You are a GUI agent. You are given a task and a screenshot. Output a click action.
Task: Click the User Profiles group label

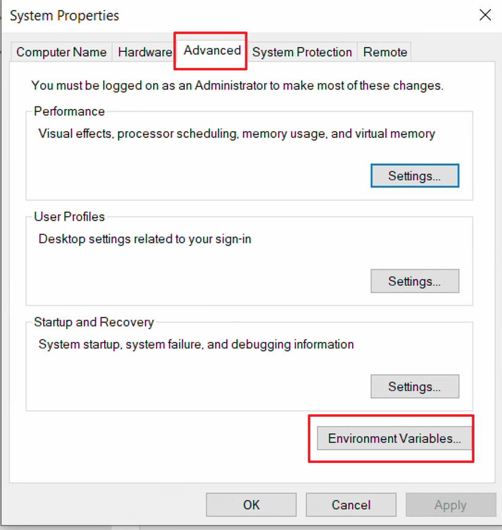[x=69, y=217]
